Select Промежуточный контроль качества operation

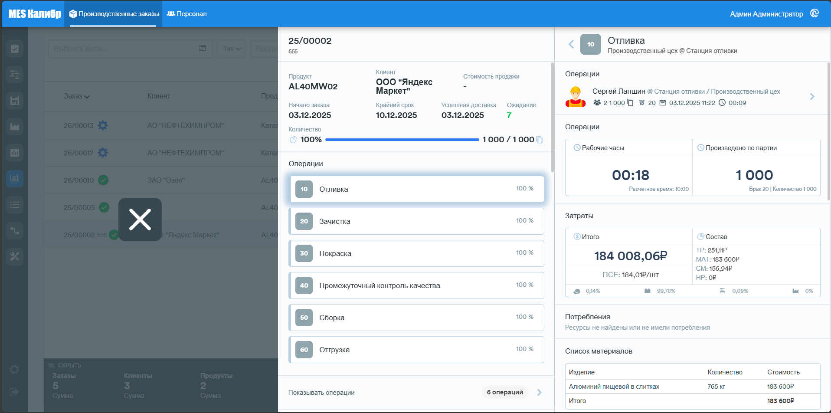point(416,285)
